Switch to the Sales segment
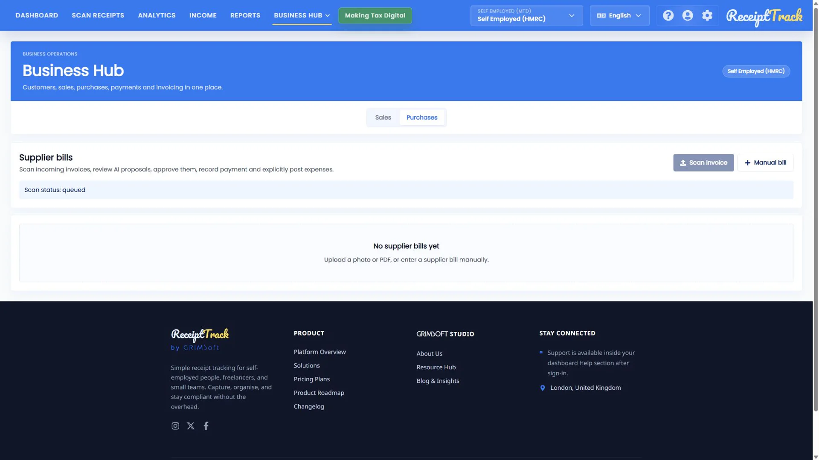Screen dimensions: 819x460 point(383,118)
